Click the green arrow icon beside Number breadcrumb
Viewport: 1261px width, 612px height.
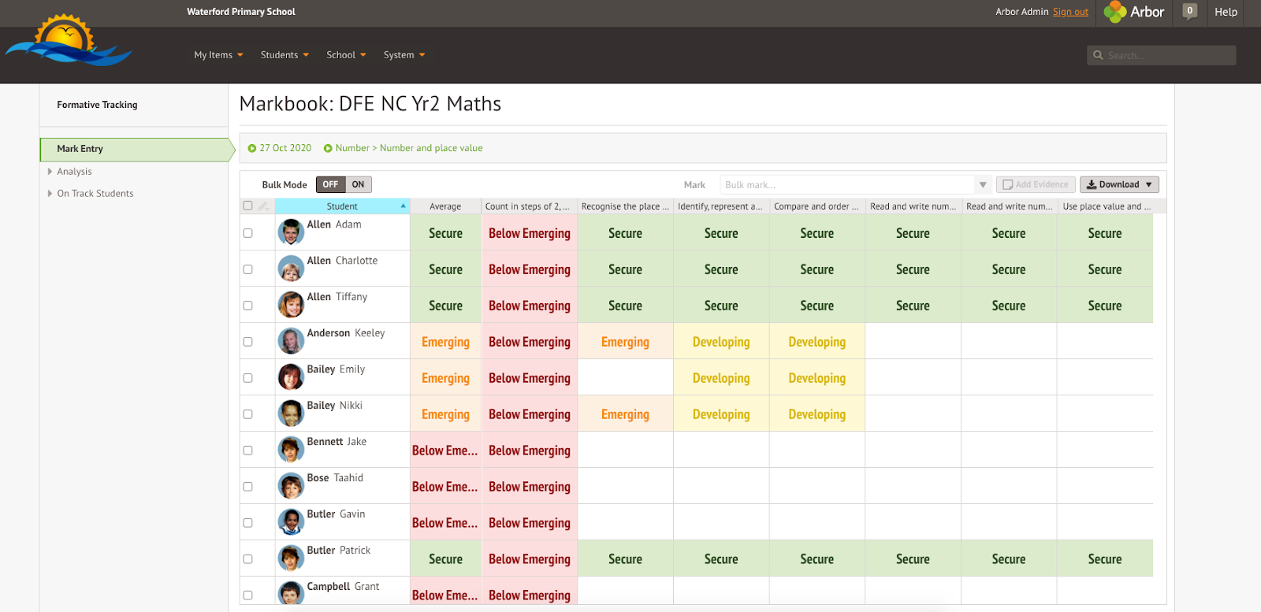pyautogui.click(x=328, y=148)
